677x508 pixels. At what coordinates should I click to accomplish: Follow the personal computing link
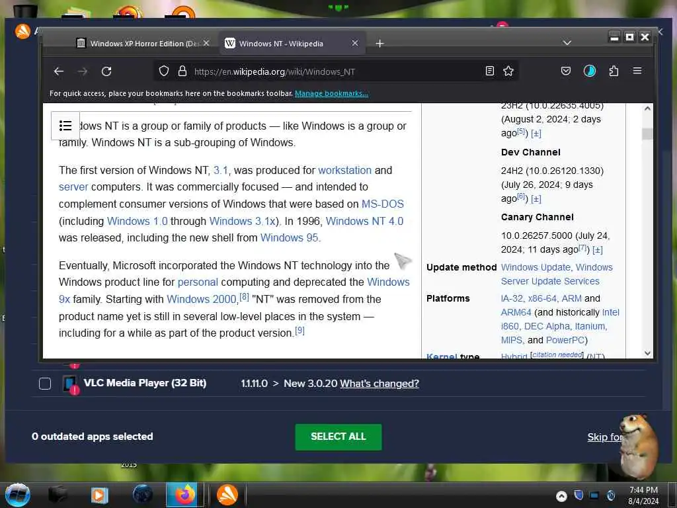pyautogui.click(x=198, y=282)
